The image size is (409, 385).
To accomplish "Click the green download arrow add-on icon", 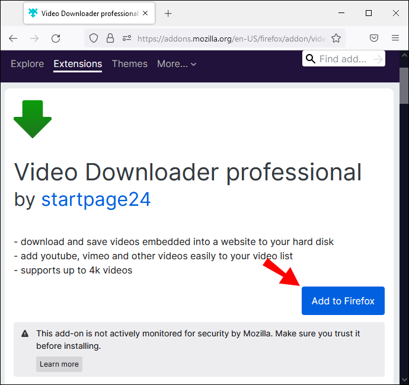I will click(33, 119).
